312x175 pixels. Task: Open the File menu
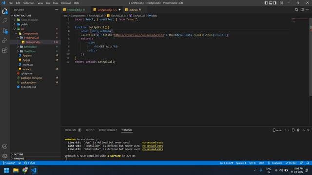(x=11, y=3)
